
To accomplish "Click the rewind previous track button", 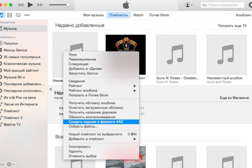I will [x=21, y=5].
